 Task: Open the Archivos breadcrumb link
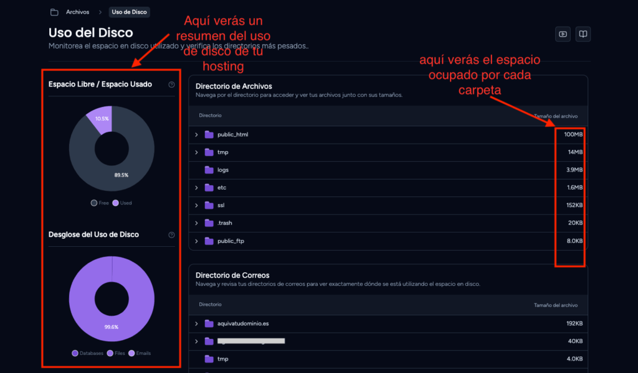click(x=78, y=12)
